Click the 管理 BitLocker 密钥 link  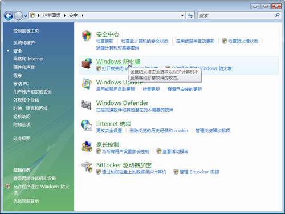[x=199, y=172]
